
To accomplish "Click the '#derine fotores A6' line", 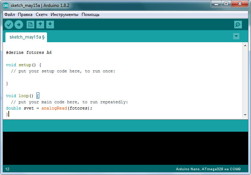I will [29, 52].
